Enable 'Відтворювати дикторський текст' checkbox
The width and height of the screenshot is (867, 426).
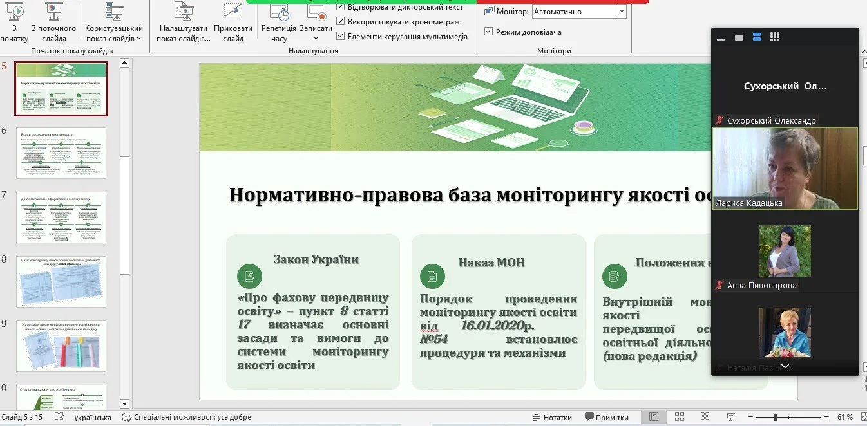(339, 6)
